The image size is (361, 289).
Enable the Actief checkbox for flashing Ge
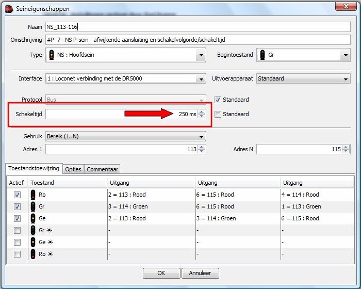(x=17, y=242)
